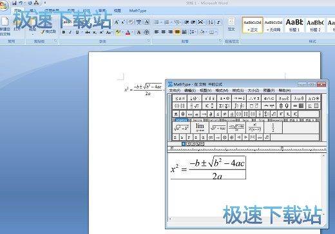Align paragraph text right
Screen dimensions: 335x234
171,32
